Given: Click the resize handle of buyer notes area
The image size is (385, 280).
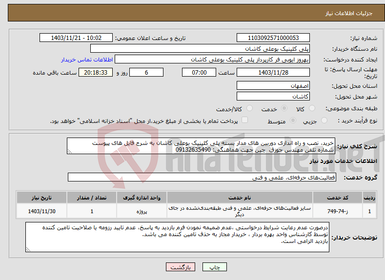Looking at the screenshot, I should click(x=28, y=249).
